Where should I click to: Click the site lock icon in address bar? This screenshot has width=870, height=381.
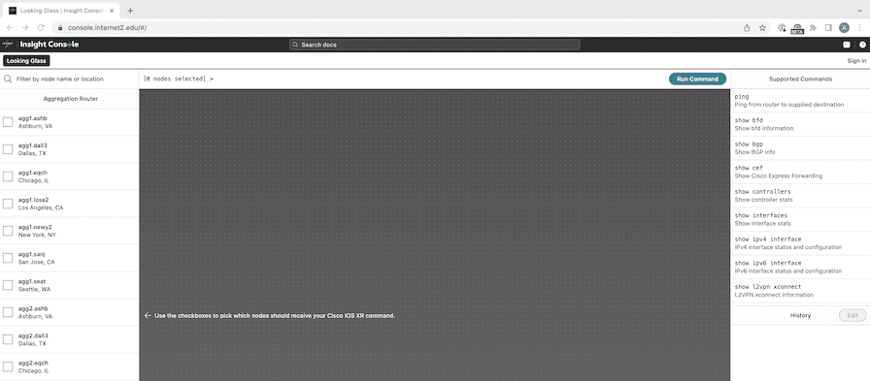60,28
